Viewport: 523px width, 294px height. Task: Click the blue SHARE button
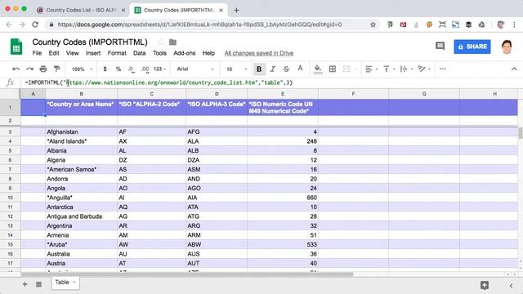pyautogui.click(x=472, y=47)
